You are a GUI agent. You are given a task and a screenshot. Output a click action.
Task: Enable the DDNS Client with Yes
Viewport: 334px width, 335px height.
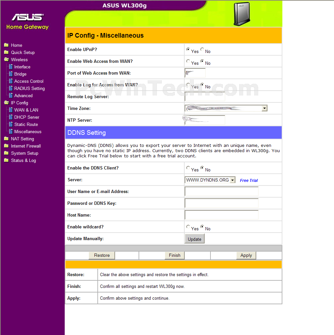point(188,168)
